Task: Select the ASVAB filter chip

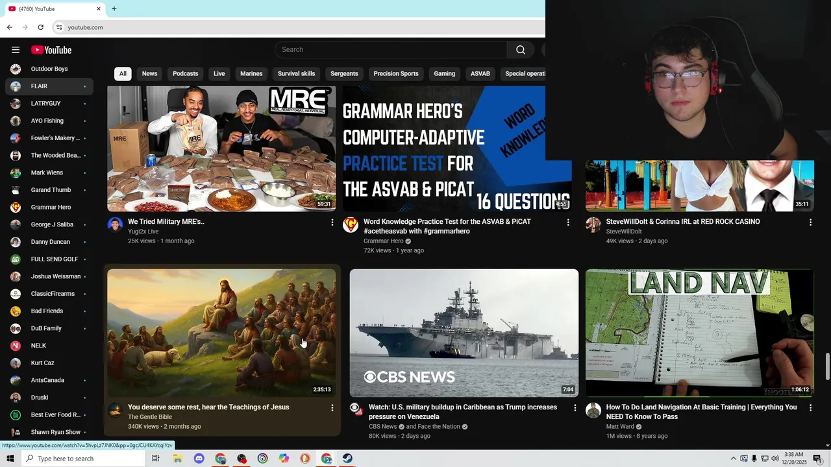Action: [480, 73]
